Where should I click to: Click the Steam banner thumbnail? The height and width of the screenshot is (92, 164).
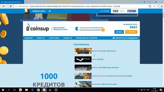[x=83, y=59]
